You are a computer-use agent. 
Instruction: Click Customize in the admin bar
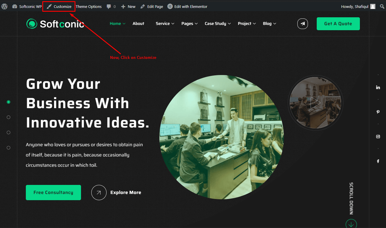[x=59, y=6]
